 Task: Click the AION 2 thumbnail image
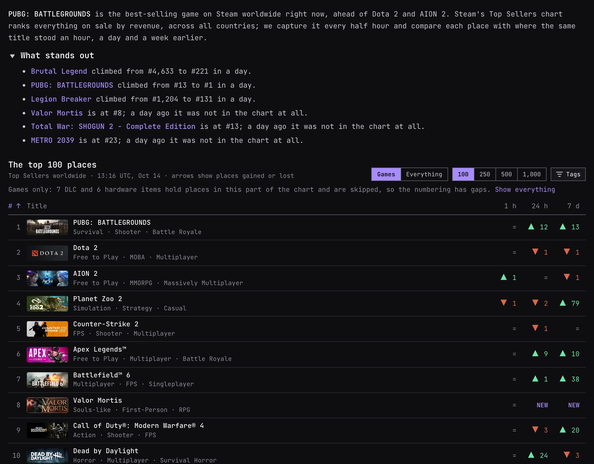point(47,278)
